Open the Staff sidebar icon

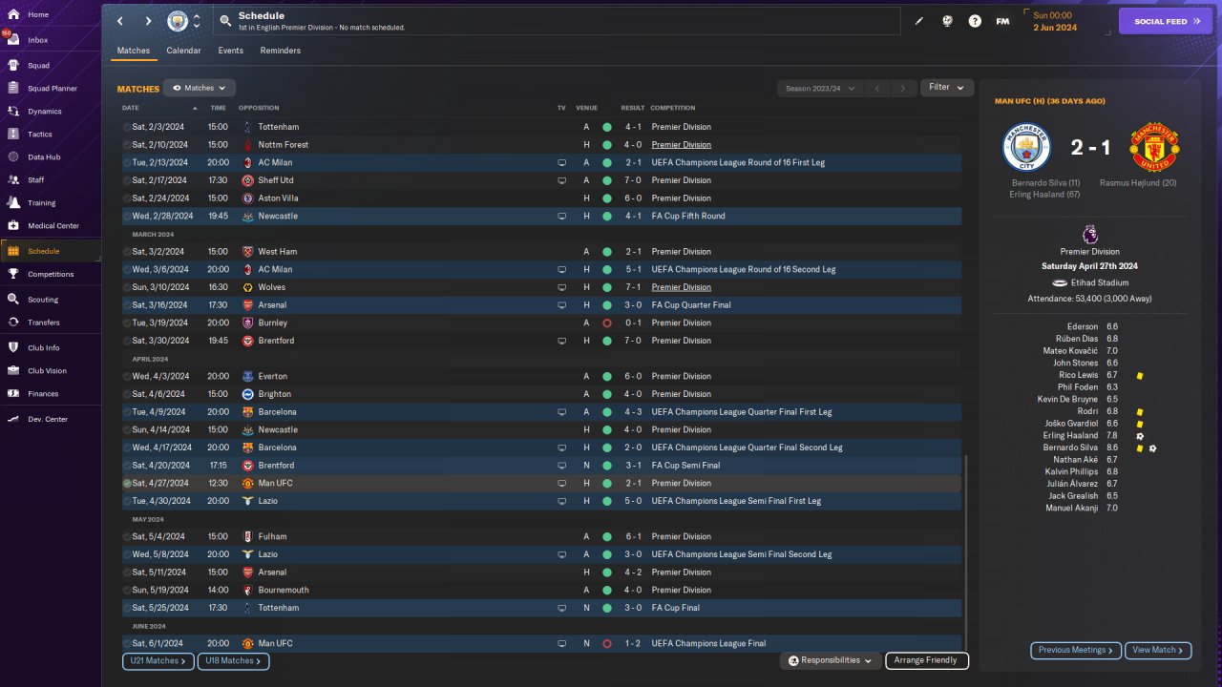[x=13, y=179]
